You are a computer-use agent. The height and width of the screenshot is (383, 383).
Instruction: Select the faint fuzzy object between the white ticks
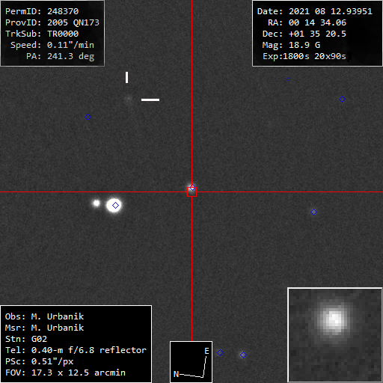coord(129,99)
